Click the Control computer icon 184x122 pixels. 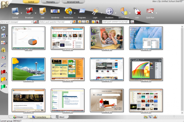point(15,11)
